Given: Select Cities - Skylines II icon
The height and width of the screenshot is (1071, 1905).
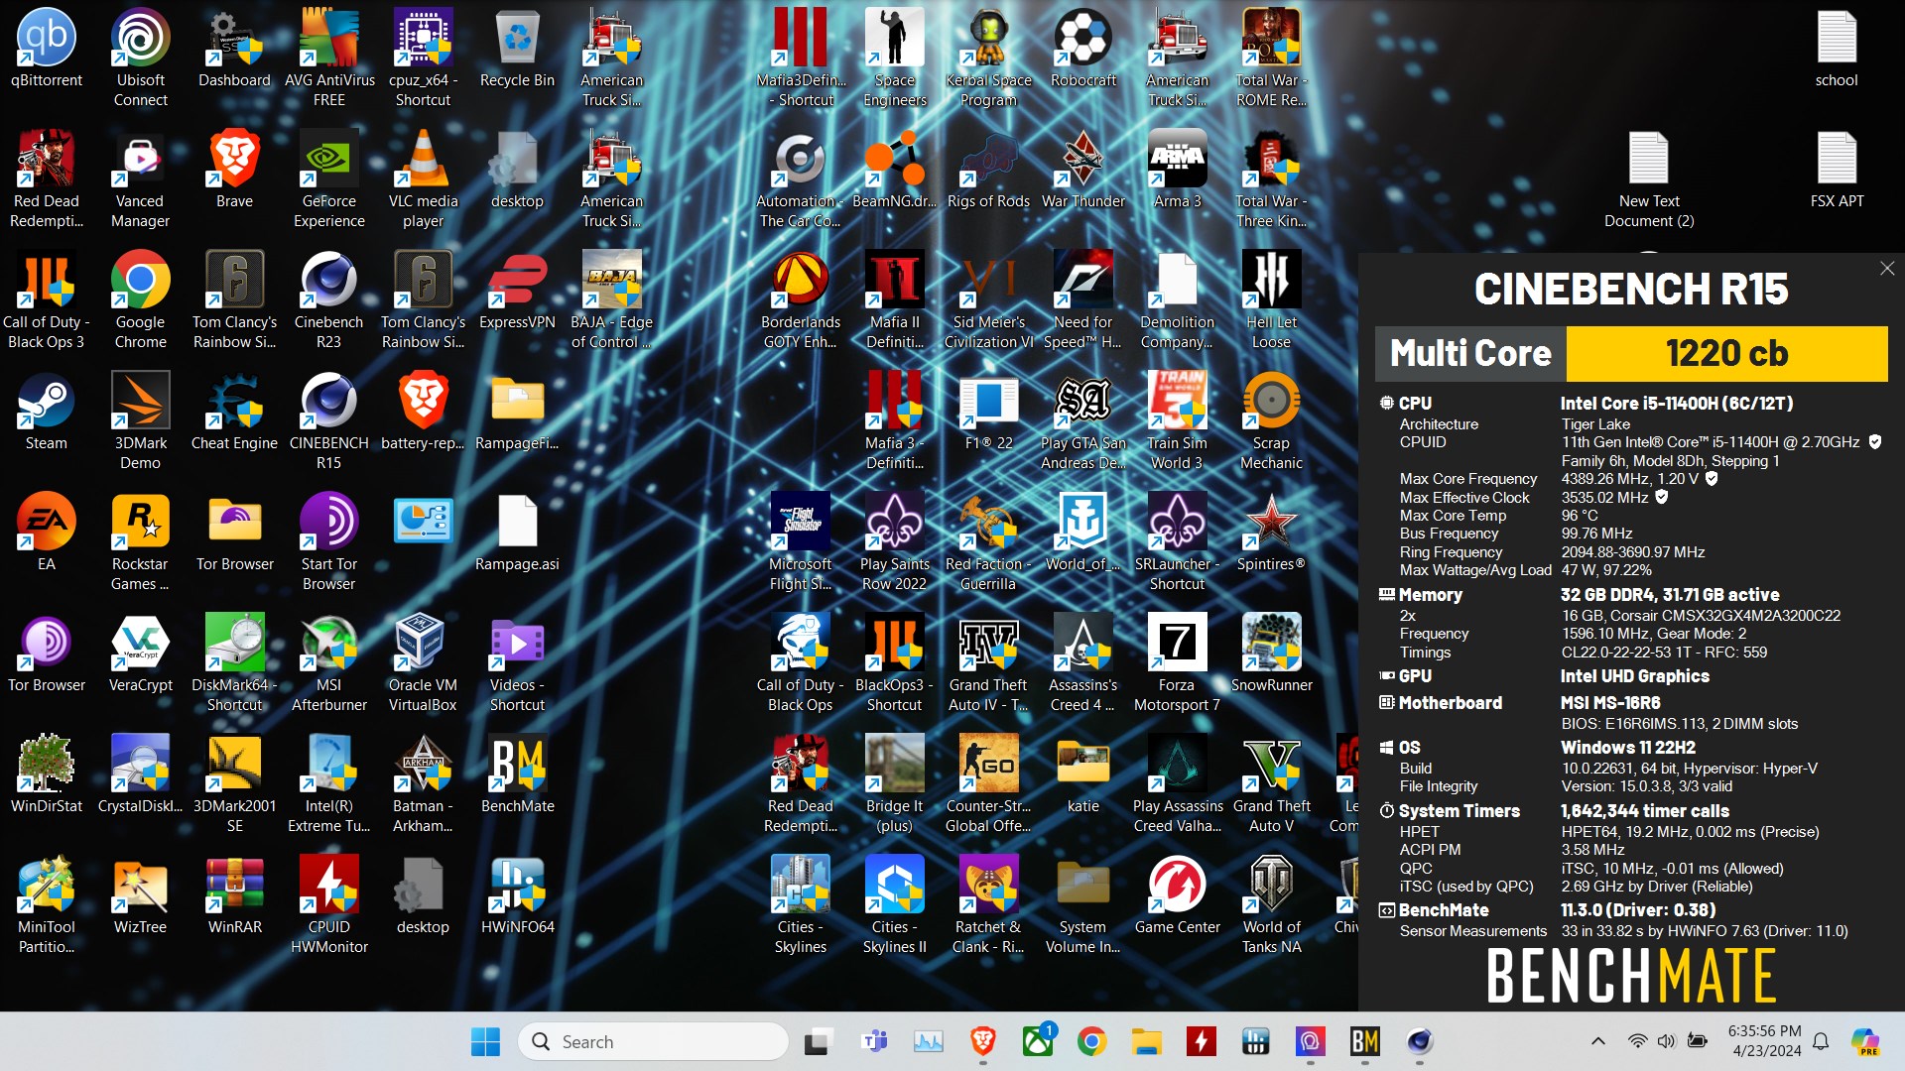Looking at the screenshot, I should point(894,906).
